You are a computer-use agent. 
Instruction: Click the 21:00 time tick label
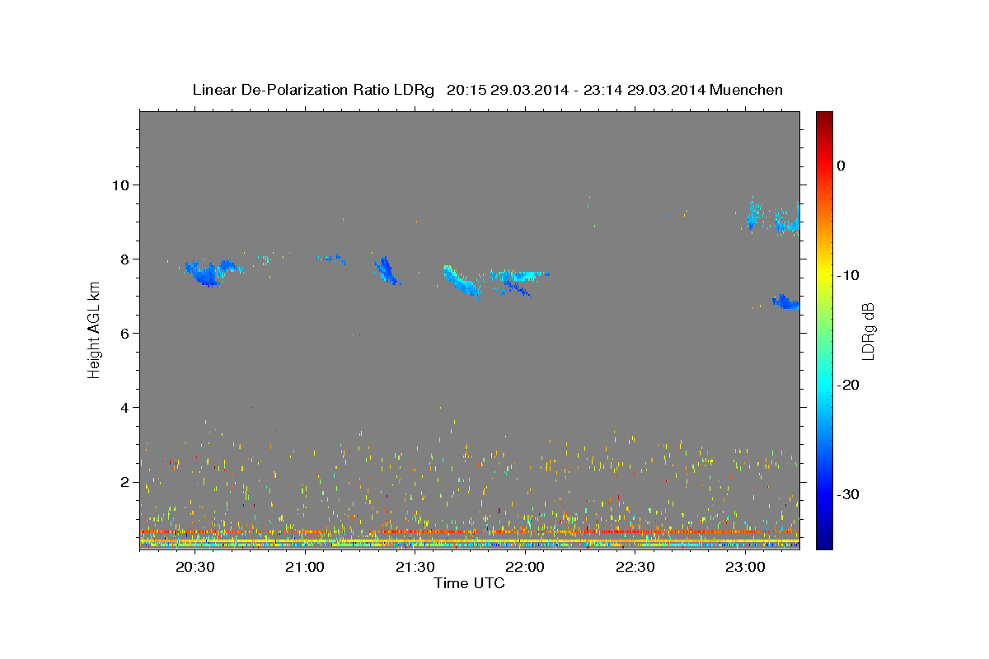point(305,568)
